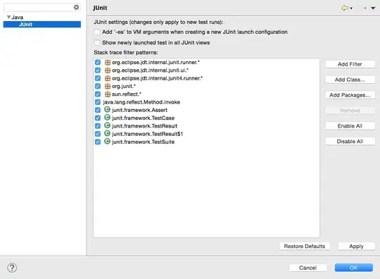Click package icon for org.eclipse.jdt.internal.junit4.runner.*
Viewport: 380px width, 279px height.
[x=108, y=78]
